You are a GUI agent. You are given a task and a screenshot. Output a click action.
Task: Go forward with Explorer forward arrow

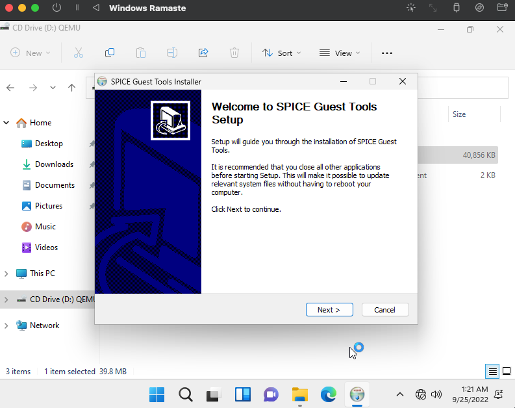coord(33,88)
